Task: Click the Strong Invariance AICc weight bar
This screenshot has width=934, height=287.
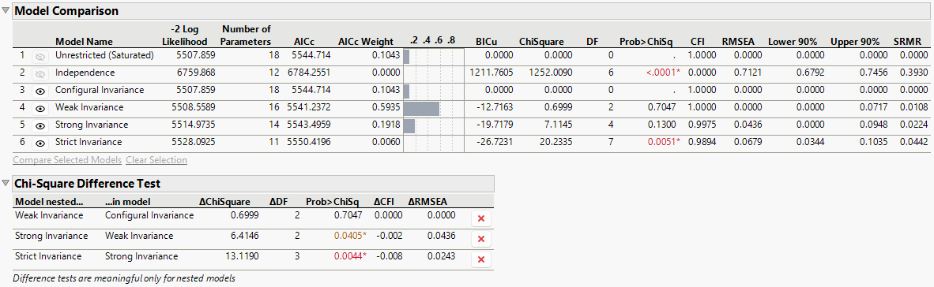Action: point(409,125)
